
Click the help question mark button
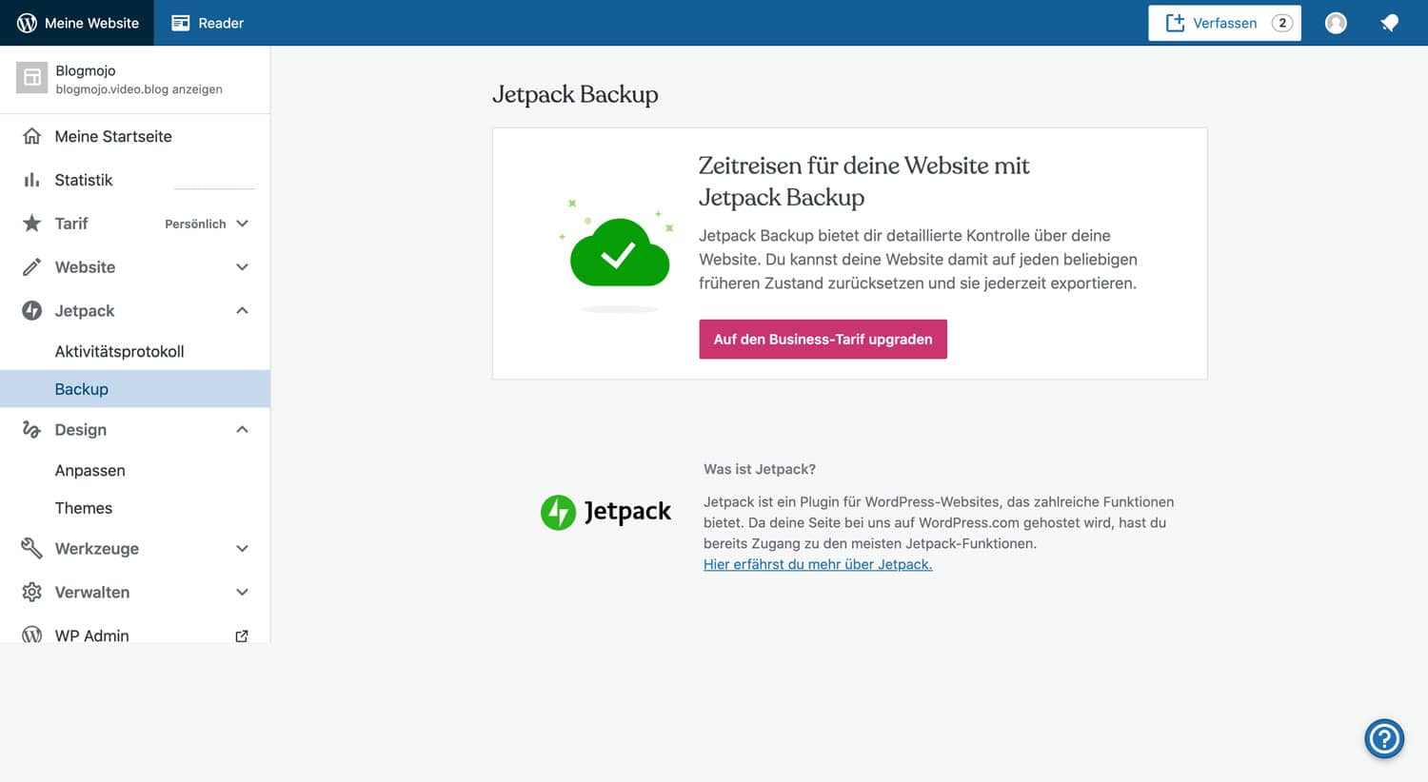pos(1383,738)
